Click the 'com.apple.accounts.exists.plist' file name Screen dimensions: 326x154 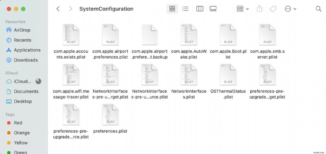pos(71,54)
